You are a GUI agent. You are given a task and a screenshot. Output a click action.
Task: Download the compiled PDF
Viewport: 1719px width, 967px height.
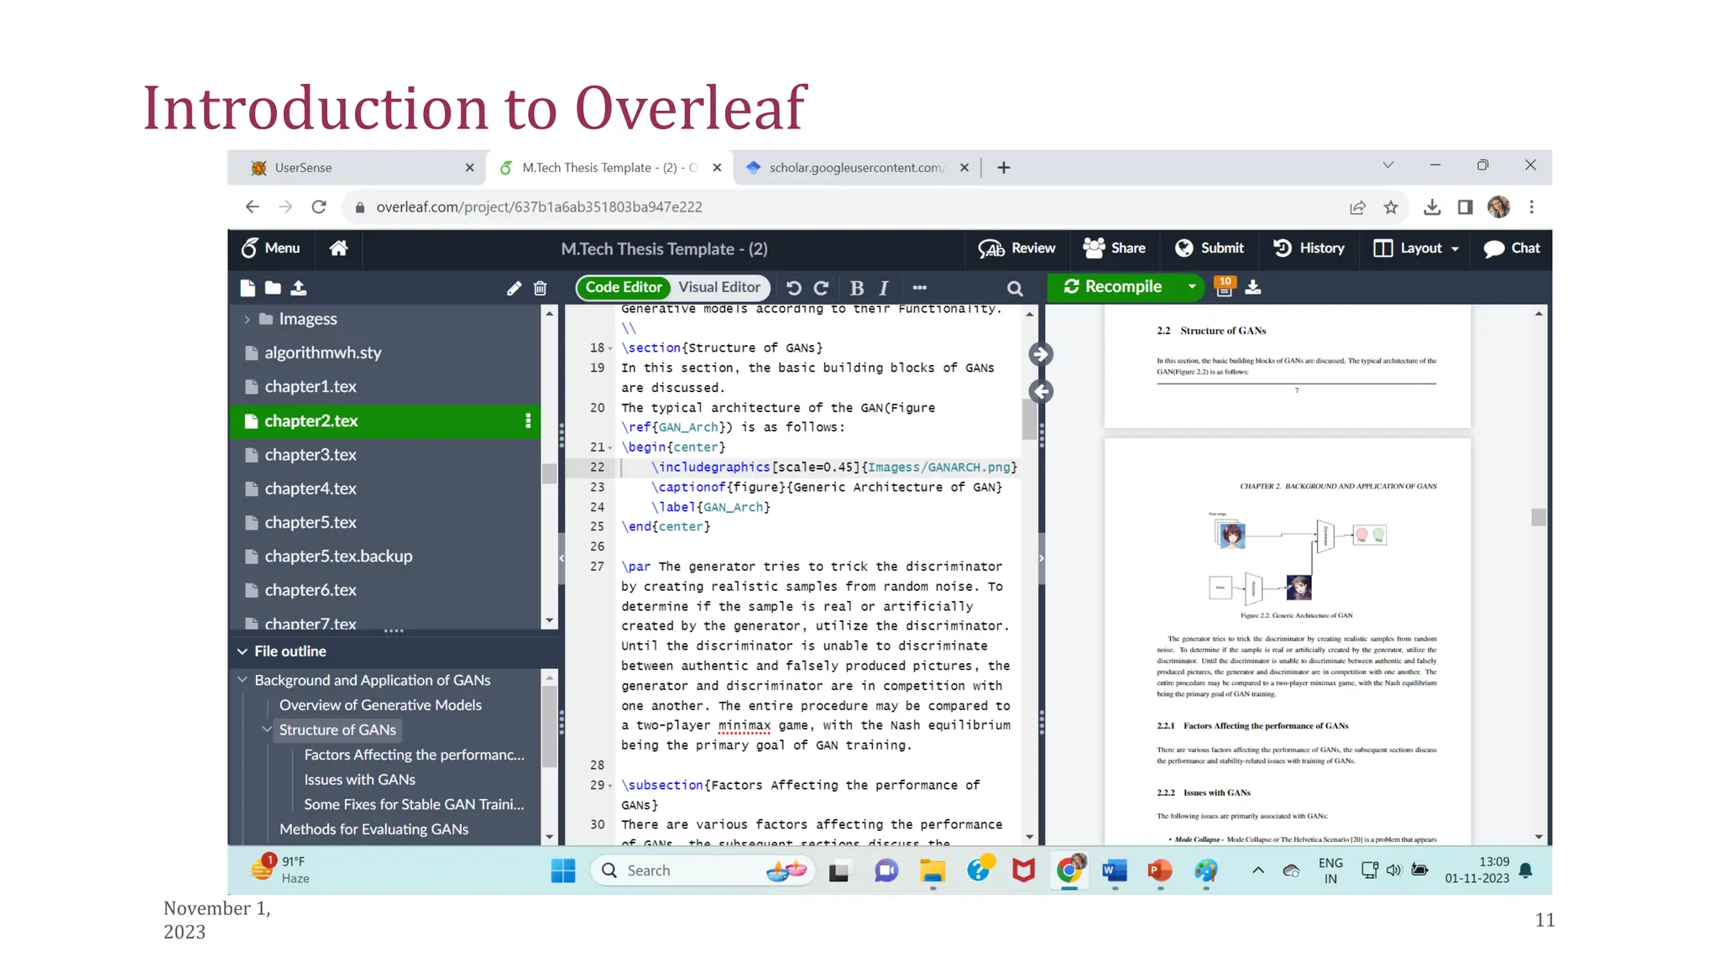pos(1253,288)
